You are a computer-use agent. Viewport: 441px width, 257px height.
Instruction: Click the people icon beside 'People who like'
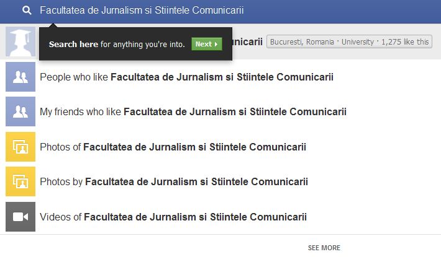tap(20, 77)
